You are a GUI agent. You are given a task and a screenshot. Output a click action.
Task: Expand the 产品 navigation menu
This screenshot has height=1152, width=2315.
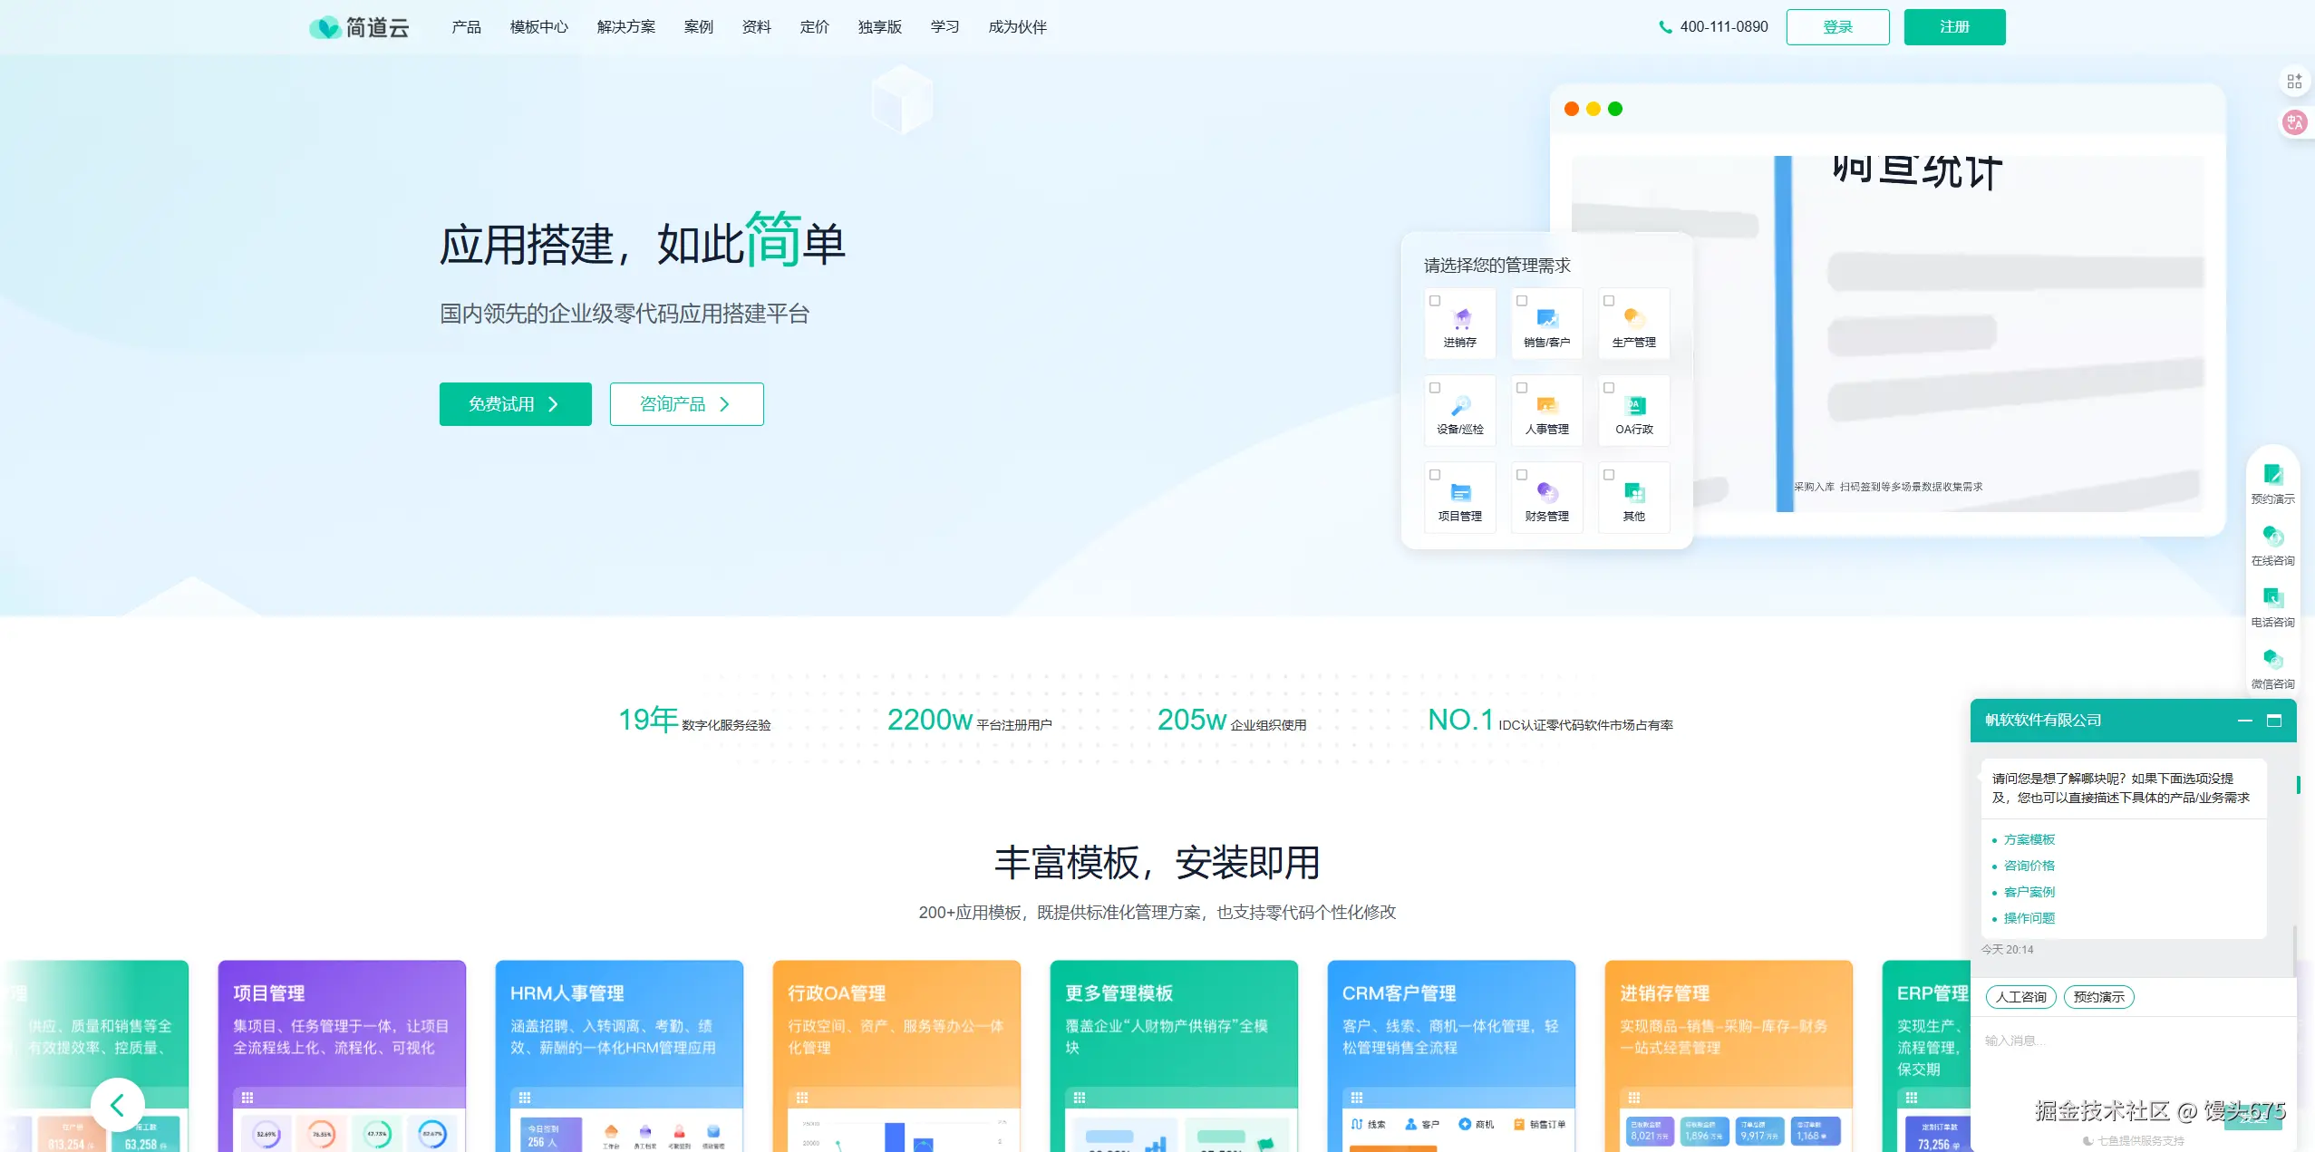(466, 27)
